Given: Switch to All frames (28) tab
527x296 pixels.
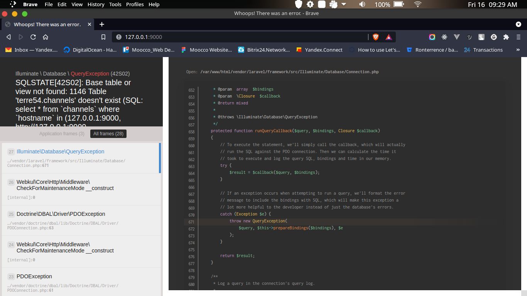Looking at the screenshot, I should 108,134.
